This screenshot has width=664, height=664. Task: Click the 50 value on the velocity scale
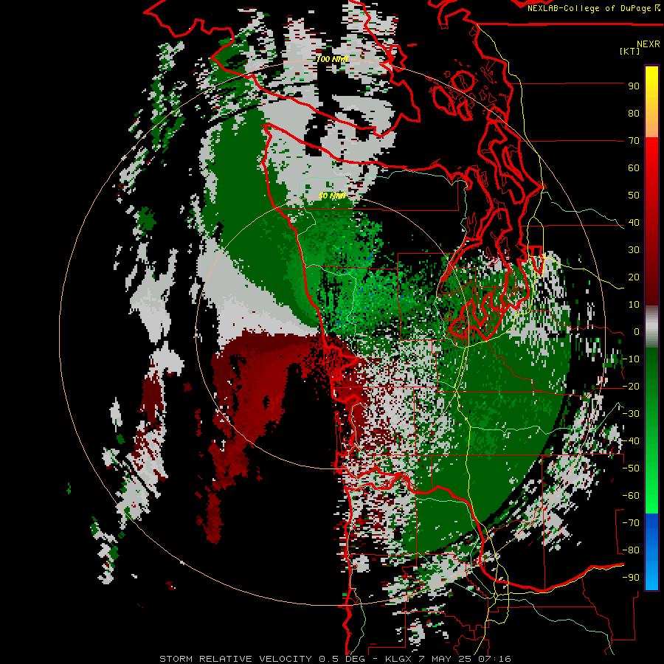[x=634, y=196]
